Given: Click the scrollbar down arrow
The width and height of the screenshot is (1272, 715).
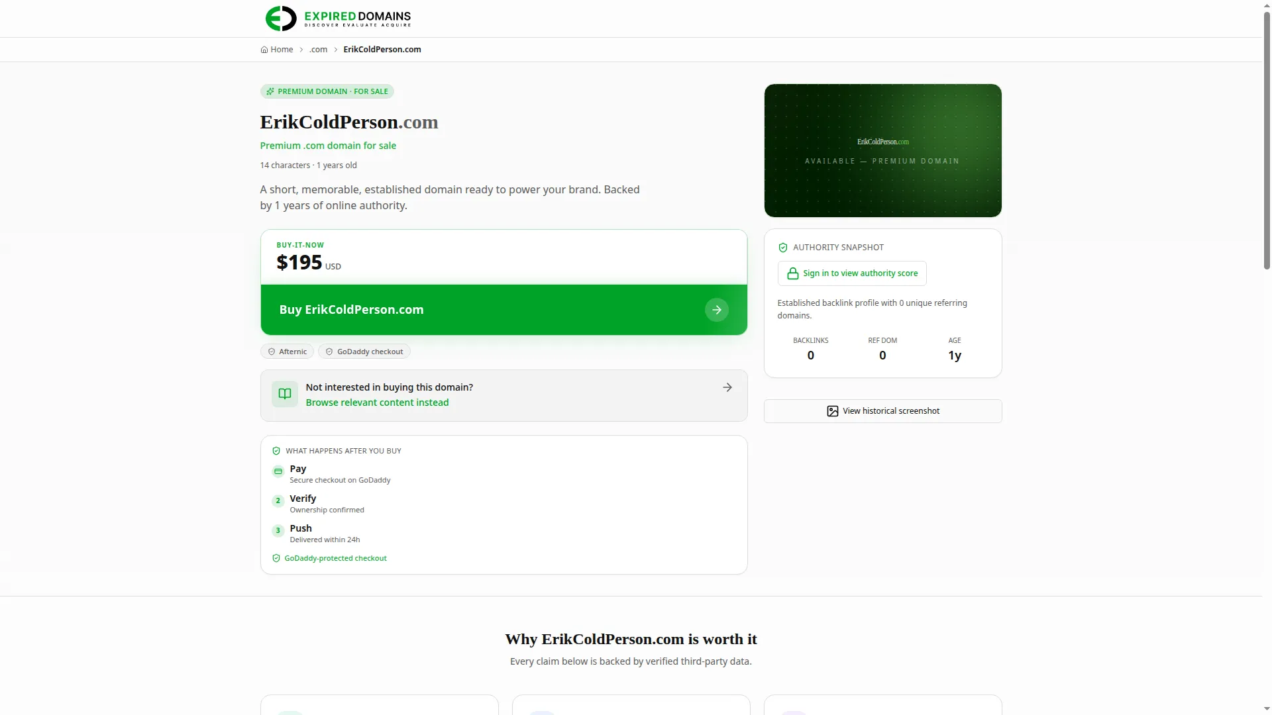Looking at the screenshot, I should [1267, 709].
